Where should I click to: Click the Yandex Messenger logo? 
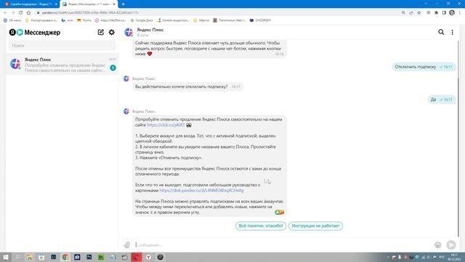[x=34, y=32]
